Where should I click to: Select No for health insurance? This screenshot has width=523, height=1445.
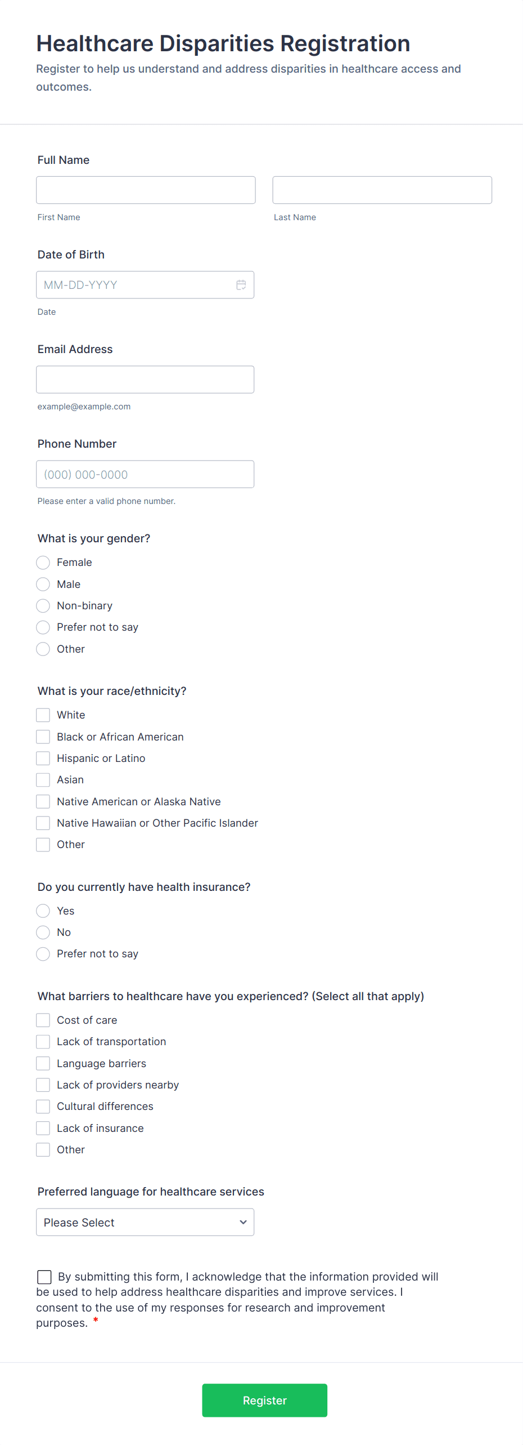(x=43, y=933)
